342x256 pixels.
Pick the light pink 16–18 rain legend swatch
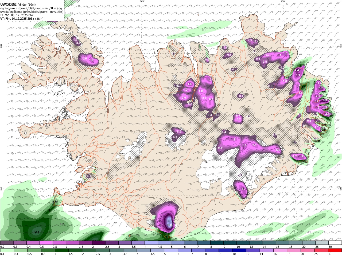click(280, 250)
